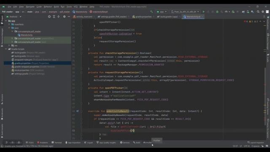Click the Make Project hammer icon
Image resolution: width=270 pixels, height=152 pixels.
151,12
